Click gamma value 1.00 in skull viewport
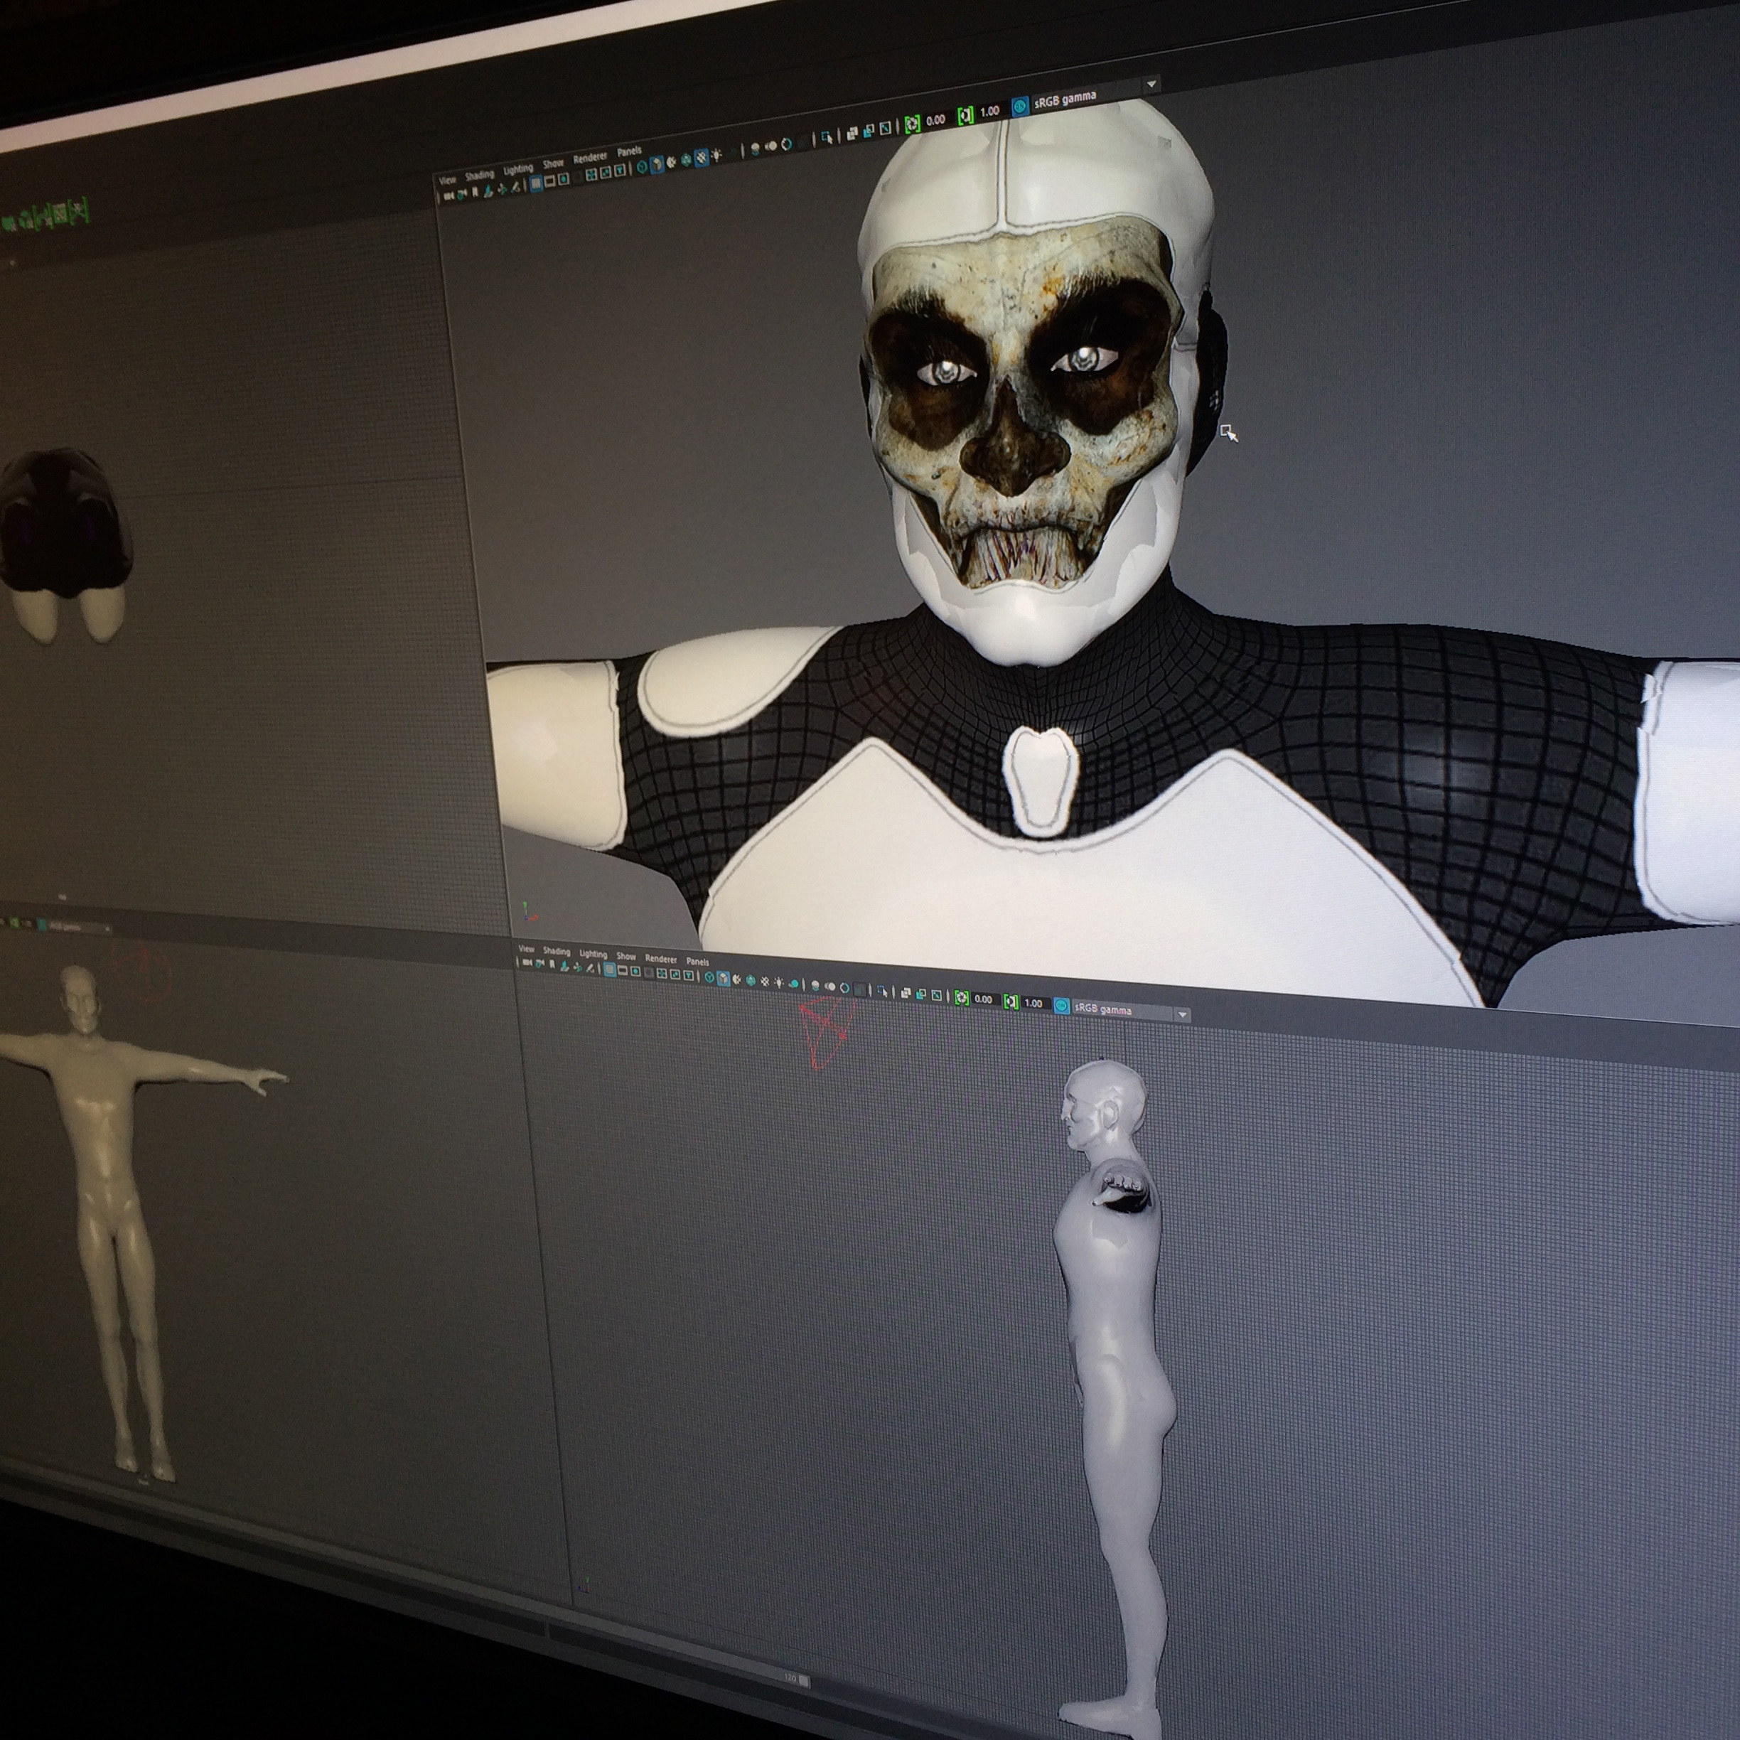 990,112
